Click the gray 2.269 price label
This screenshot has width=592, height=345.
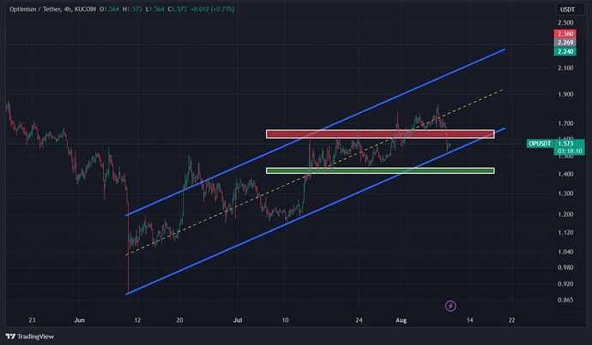[565, 42]
